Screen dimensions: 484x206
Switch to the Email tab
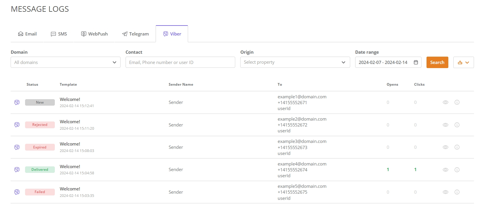[x=27, y=34]
